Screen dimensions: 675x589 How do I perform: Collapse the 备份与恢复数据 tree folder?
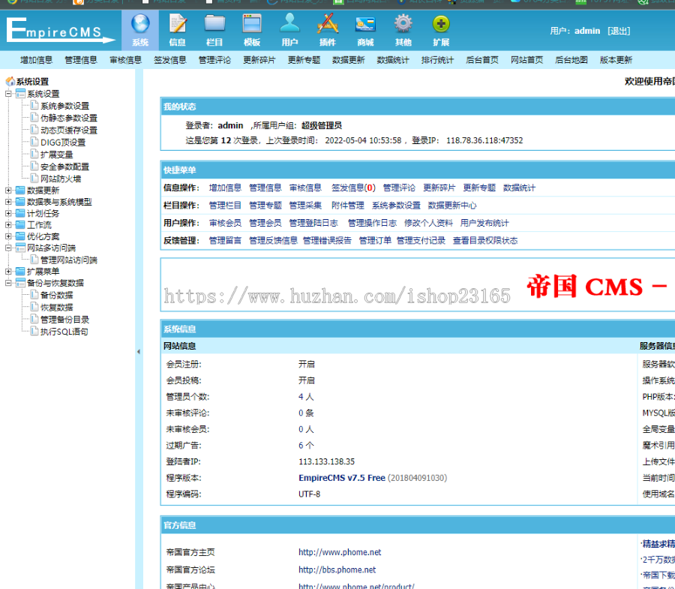pos(8,283)
